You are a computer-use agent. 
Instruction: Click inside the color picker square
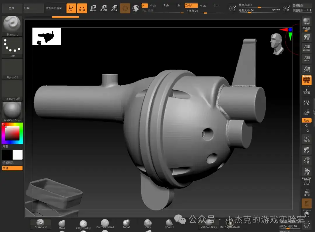[12, 133]
